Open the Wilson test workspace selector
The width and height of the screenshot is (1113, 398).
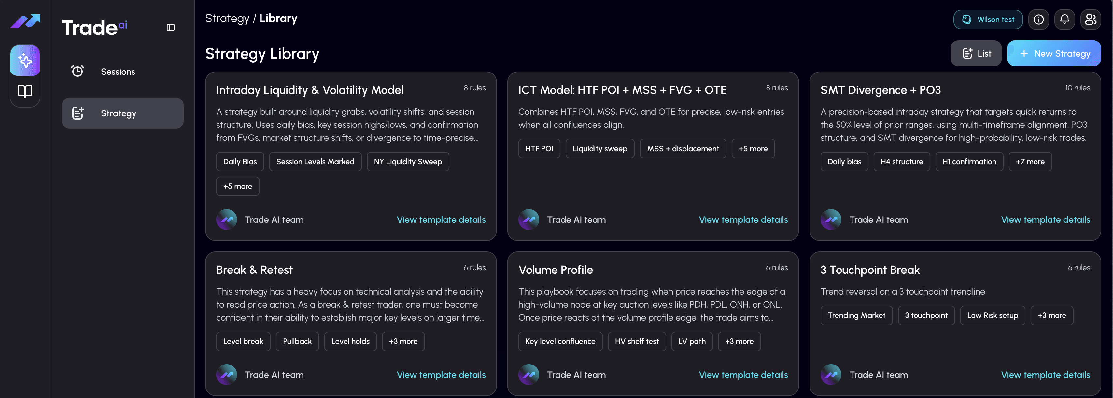pos(988,20)
